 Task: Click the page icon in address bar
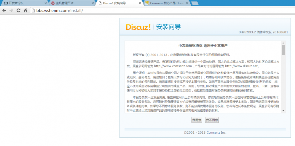33,11
